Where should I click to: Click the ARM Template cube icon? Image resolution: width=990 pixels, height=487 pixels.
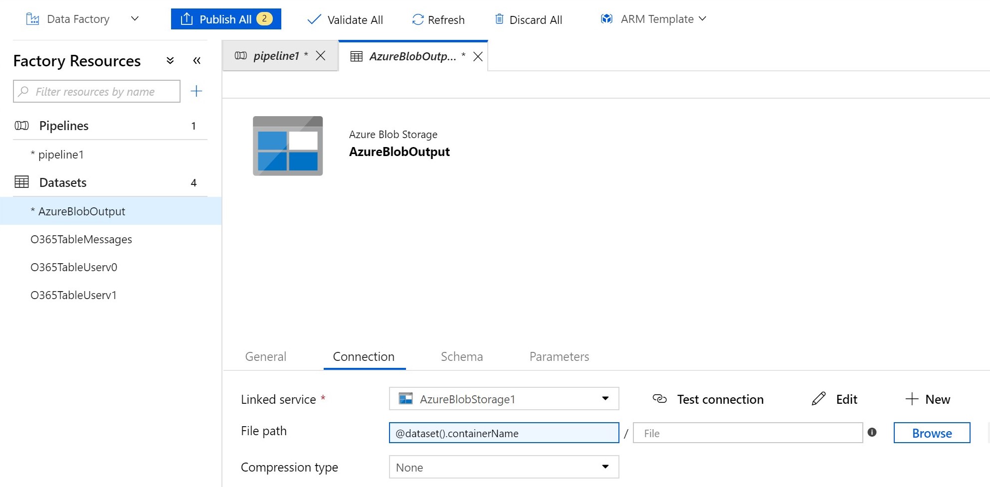coord(606,19)
